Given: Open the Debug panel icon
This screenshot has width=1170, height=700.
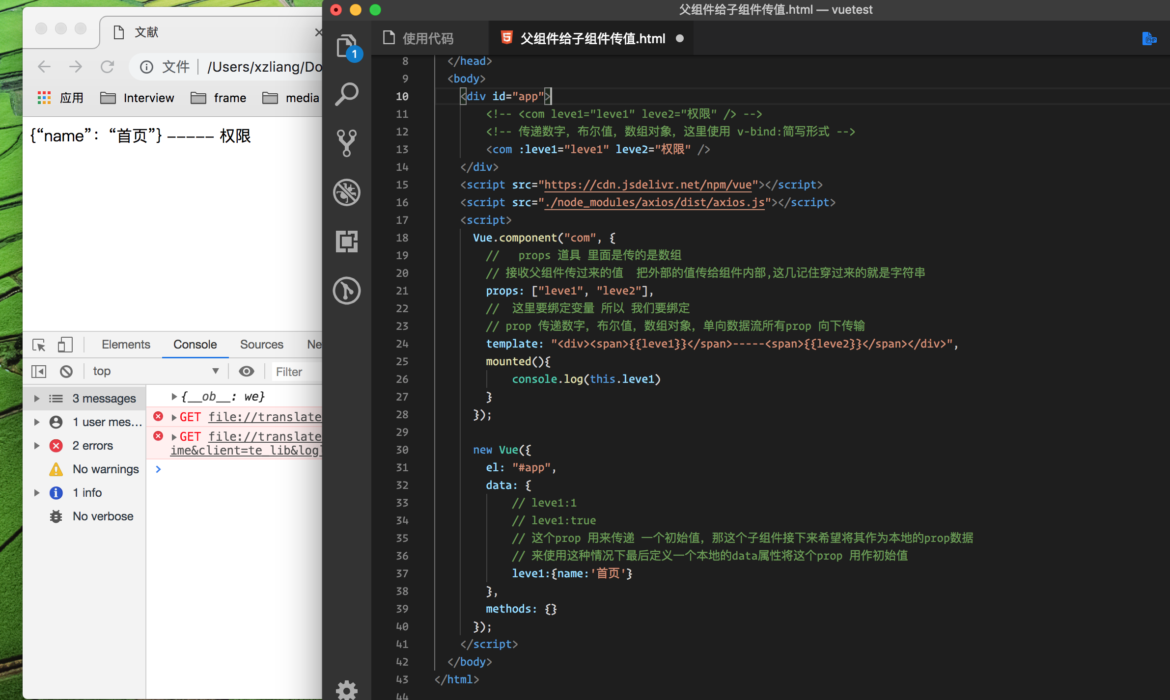Looking at the screenshot, I should point(347,192).
